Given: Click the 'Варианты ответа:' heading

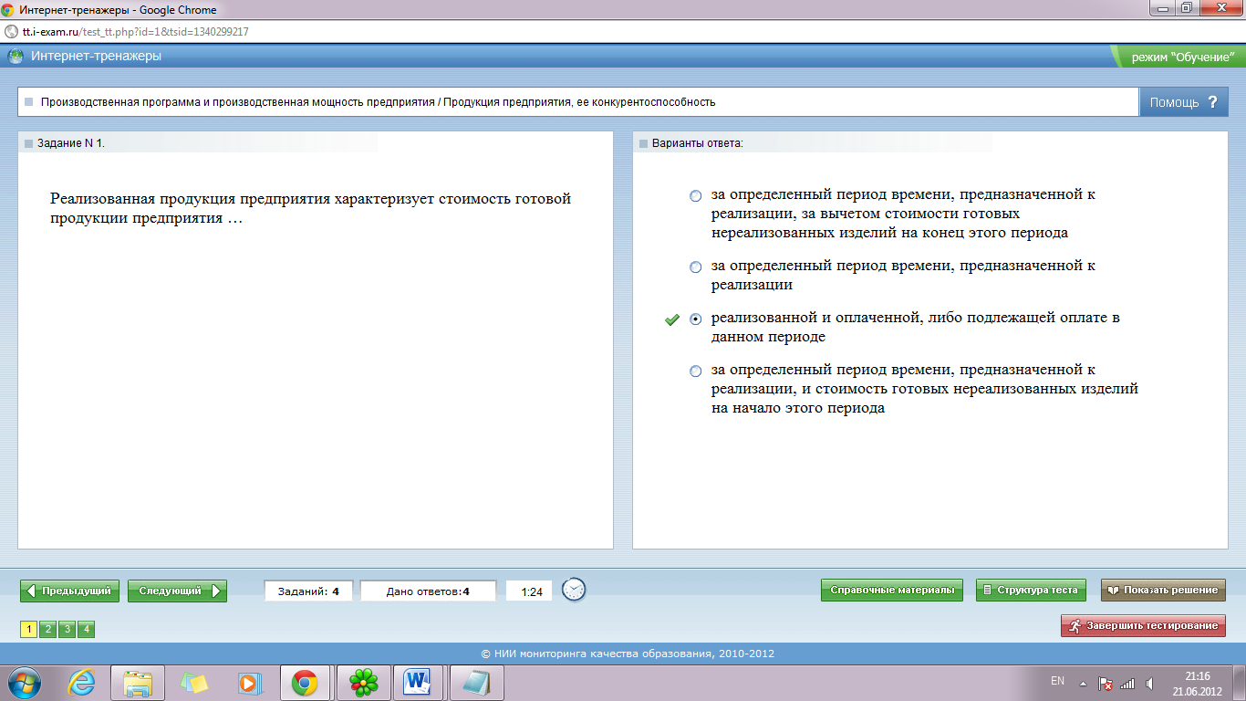Looking at the screenshot, I should tap(698, 143).
